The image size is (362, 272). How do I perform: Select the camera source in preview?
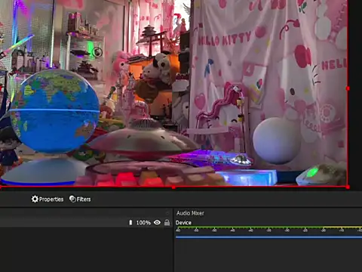(x=173, y=93)
